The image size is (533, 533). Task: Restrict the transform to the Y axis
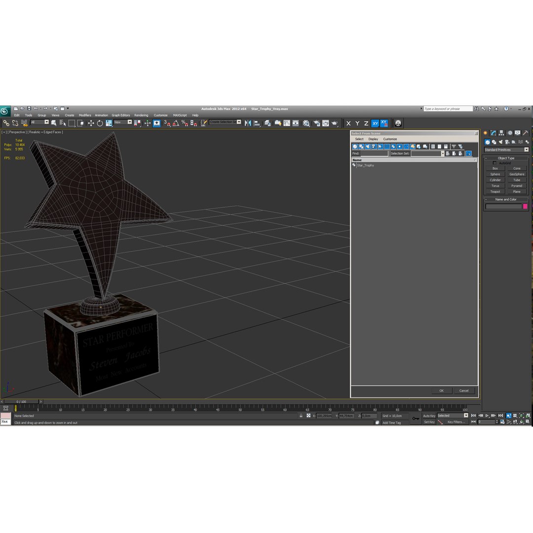coord(357,123)
